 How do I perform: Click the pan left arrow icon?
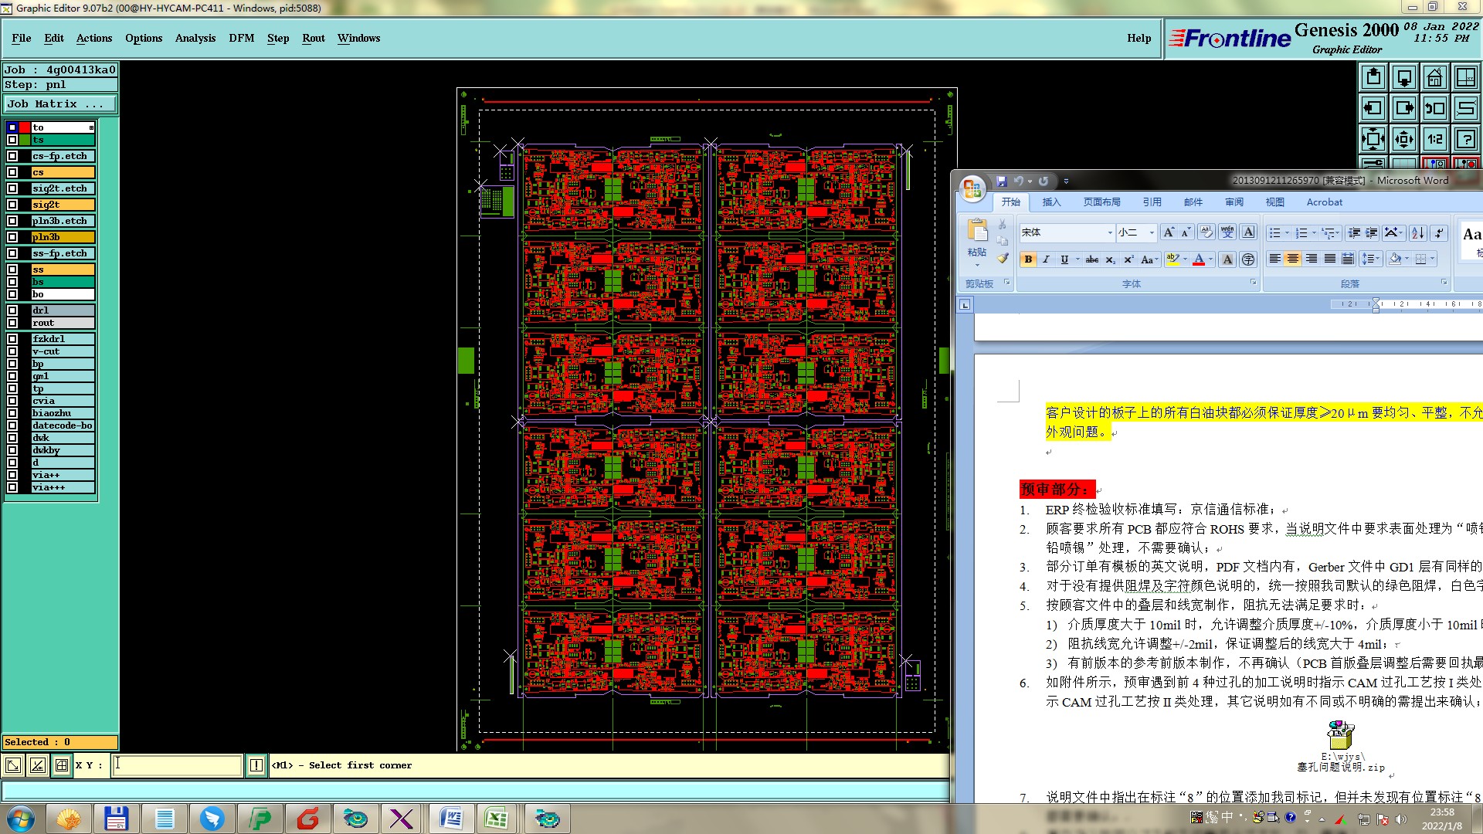[1373, 108]
